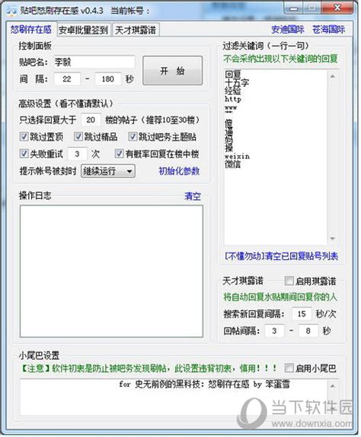Open the 苍海国际 link
This screenshot has height=437, width=361.
point(328,29)
